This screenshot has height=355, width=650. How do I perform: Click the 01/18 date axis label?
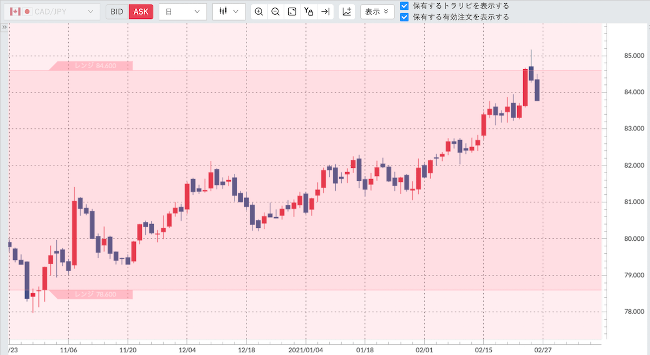coord(365,350)
